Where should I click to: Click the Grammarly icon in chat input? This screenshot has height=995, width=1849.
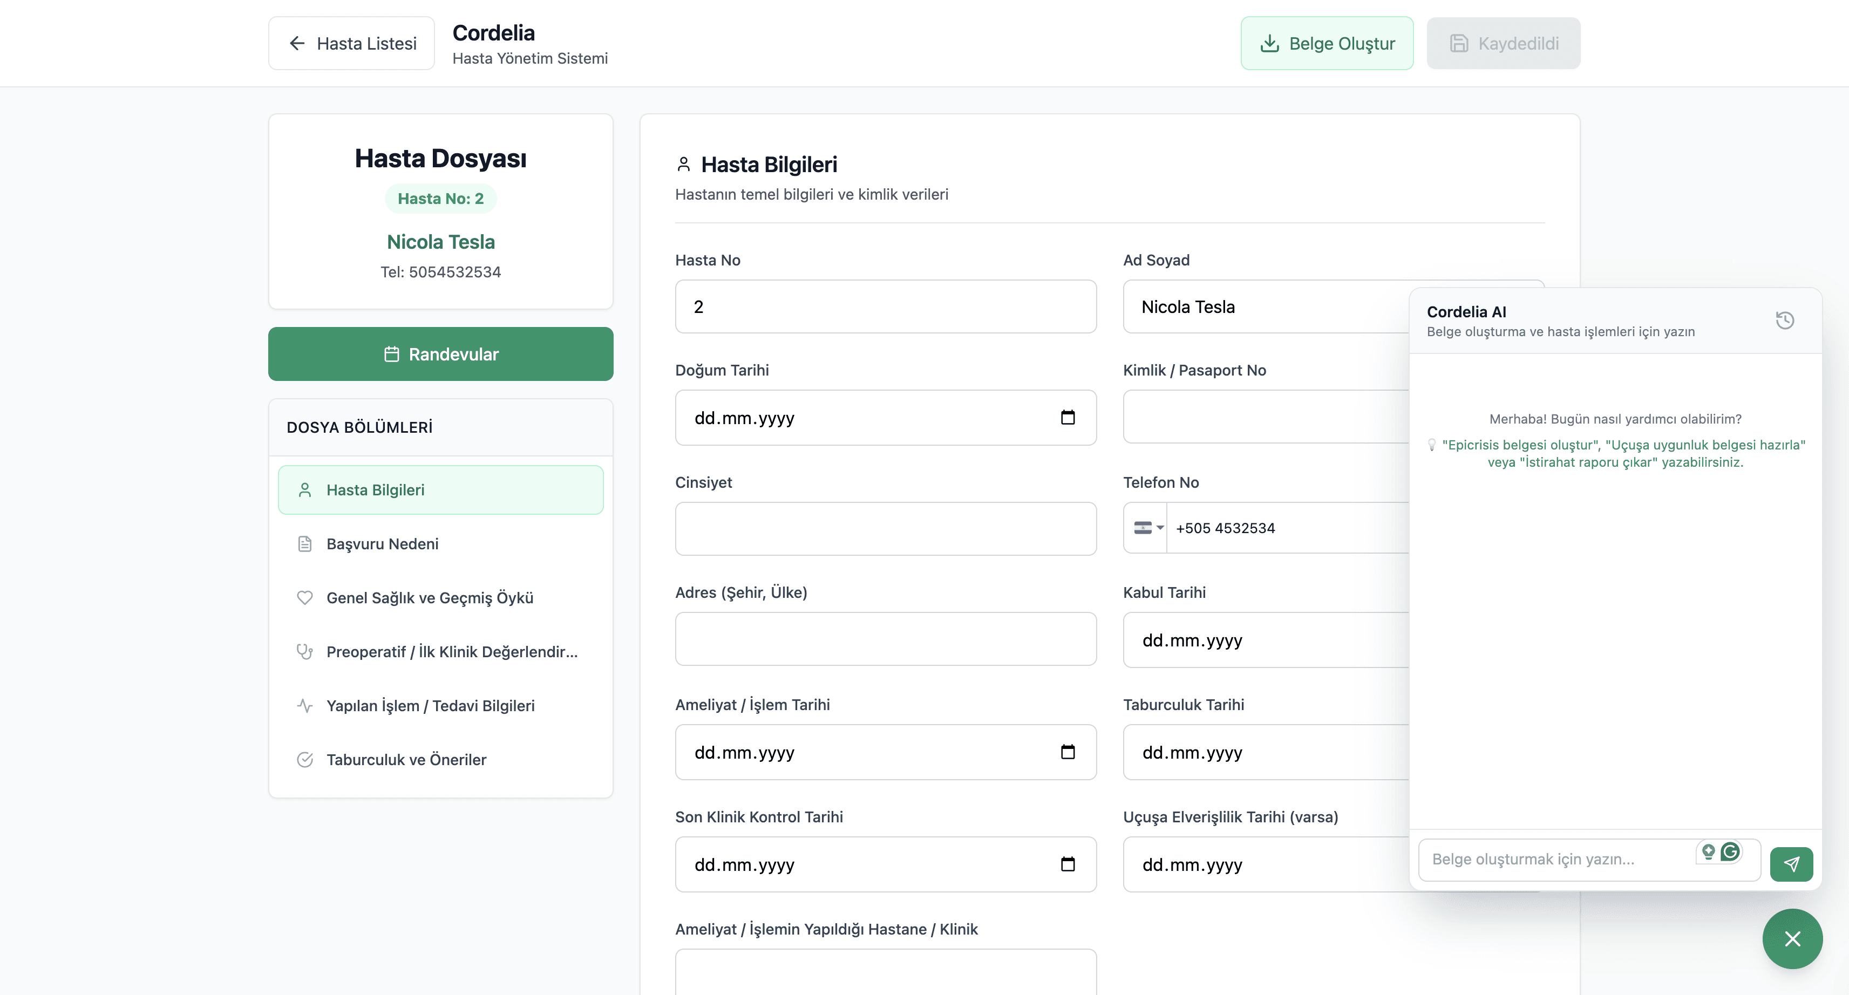coord(1731,851)
